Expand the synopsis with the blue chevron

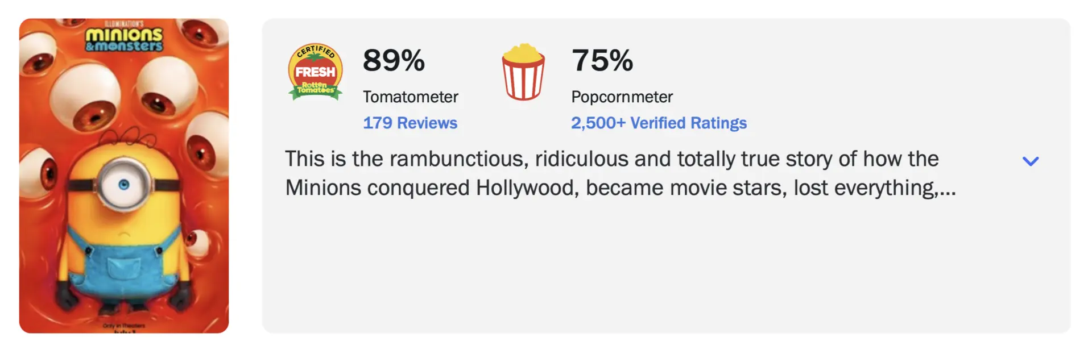[1031, 161]
